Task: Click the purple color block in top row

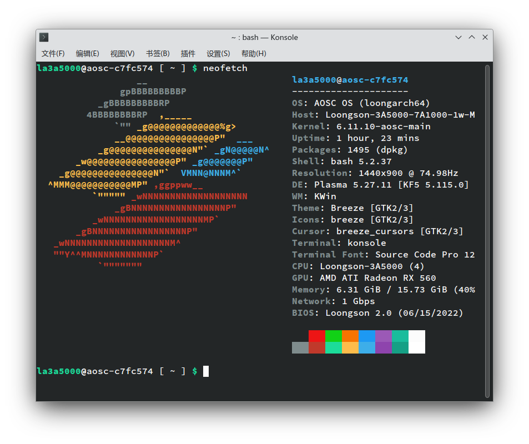Action: 384,336
